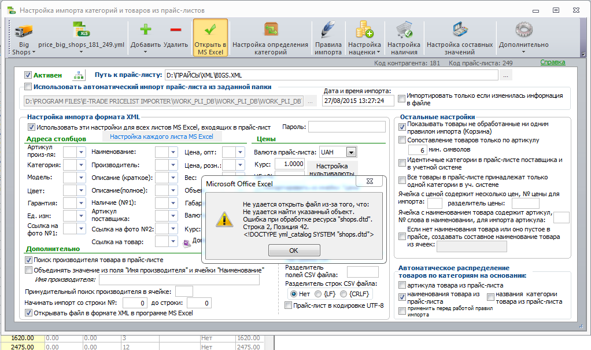The width and height of the screenshot is (591, 350).
Task: Open the Валюта прайс-листа UAH dropdown
Action: 351,152
